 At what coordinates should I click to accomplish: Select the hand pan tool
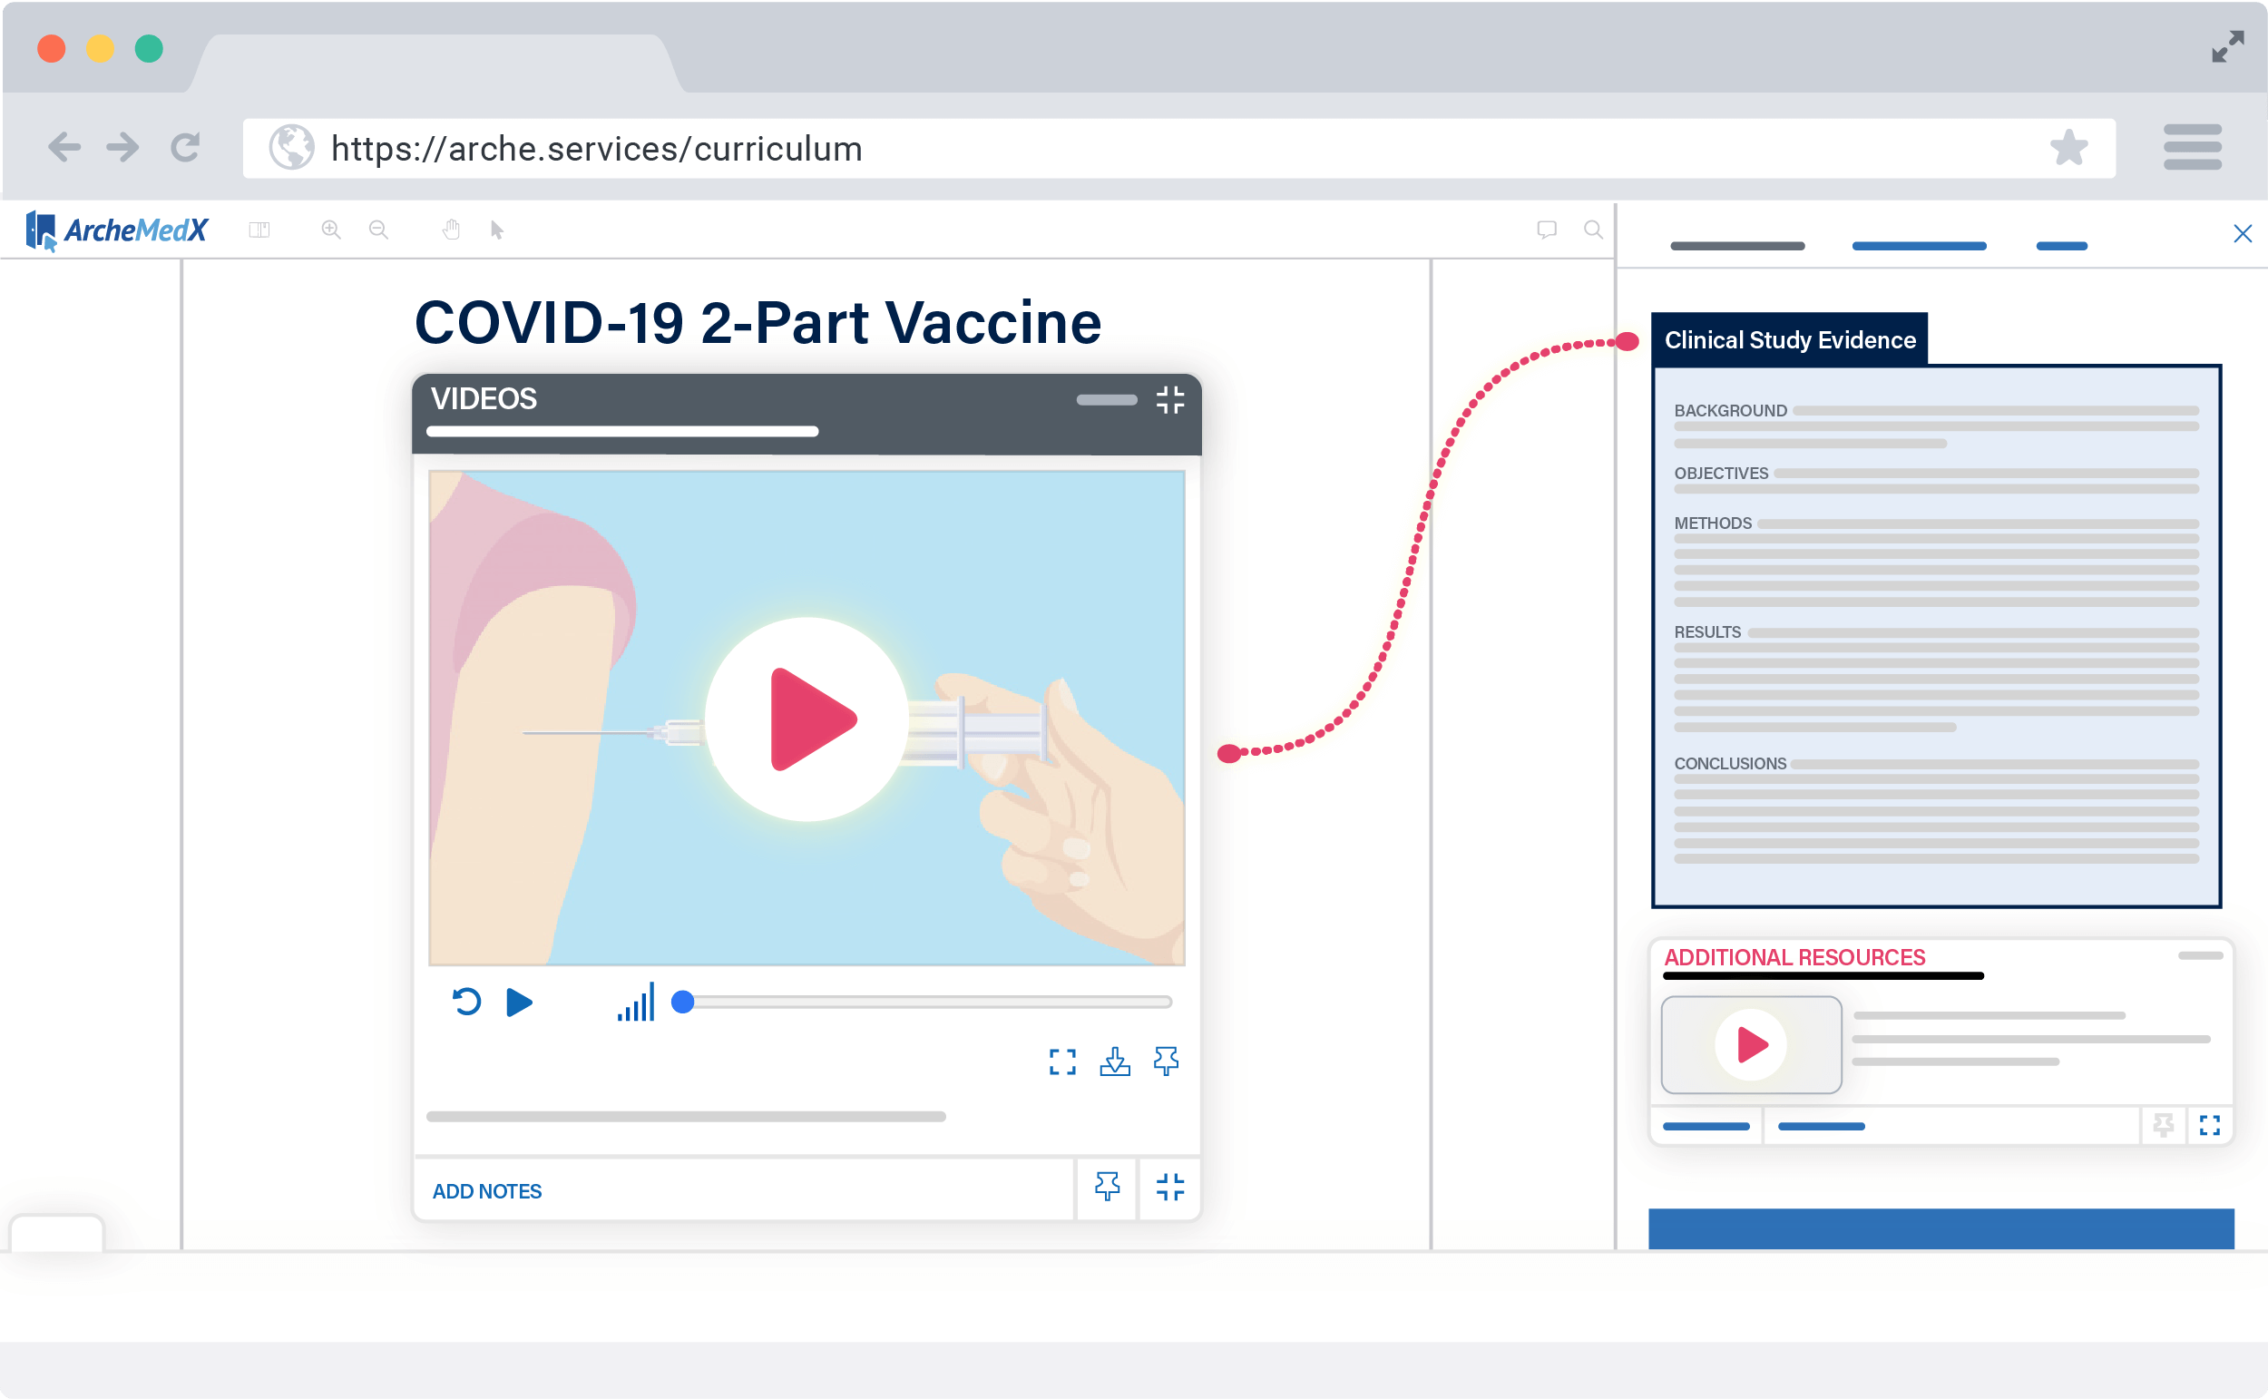(x=451, y=230)
